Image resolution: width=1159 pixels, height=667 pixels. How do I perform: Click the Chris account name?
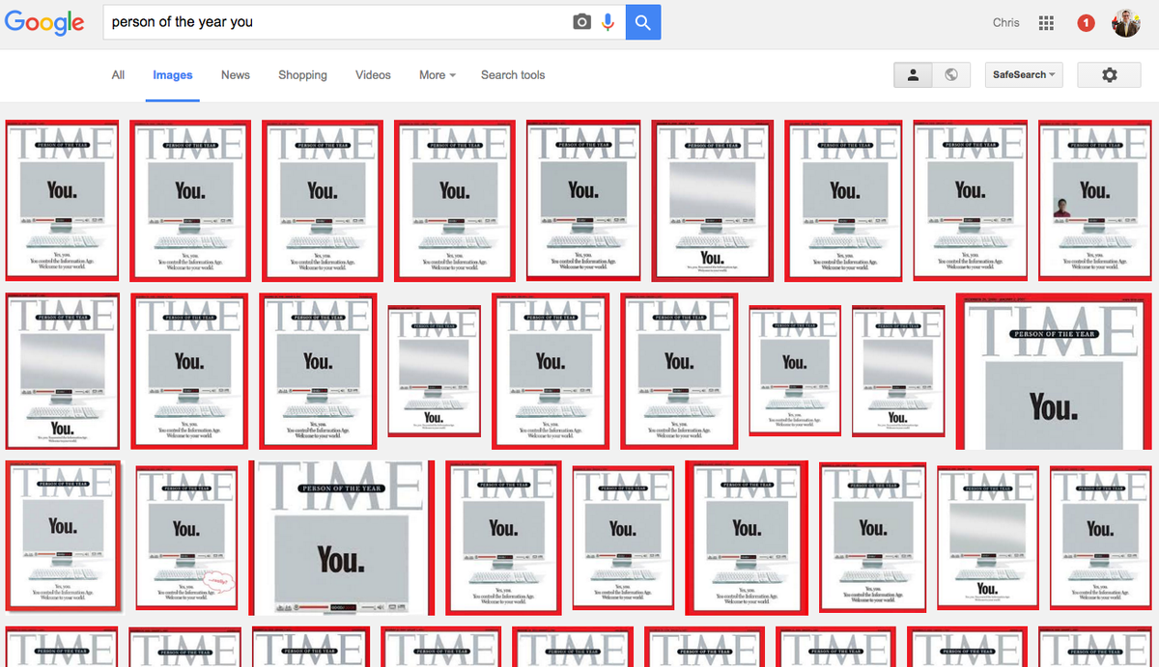pyautogui.click(x=1005, y=22)
